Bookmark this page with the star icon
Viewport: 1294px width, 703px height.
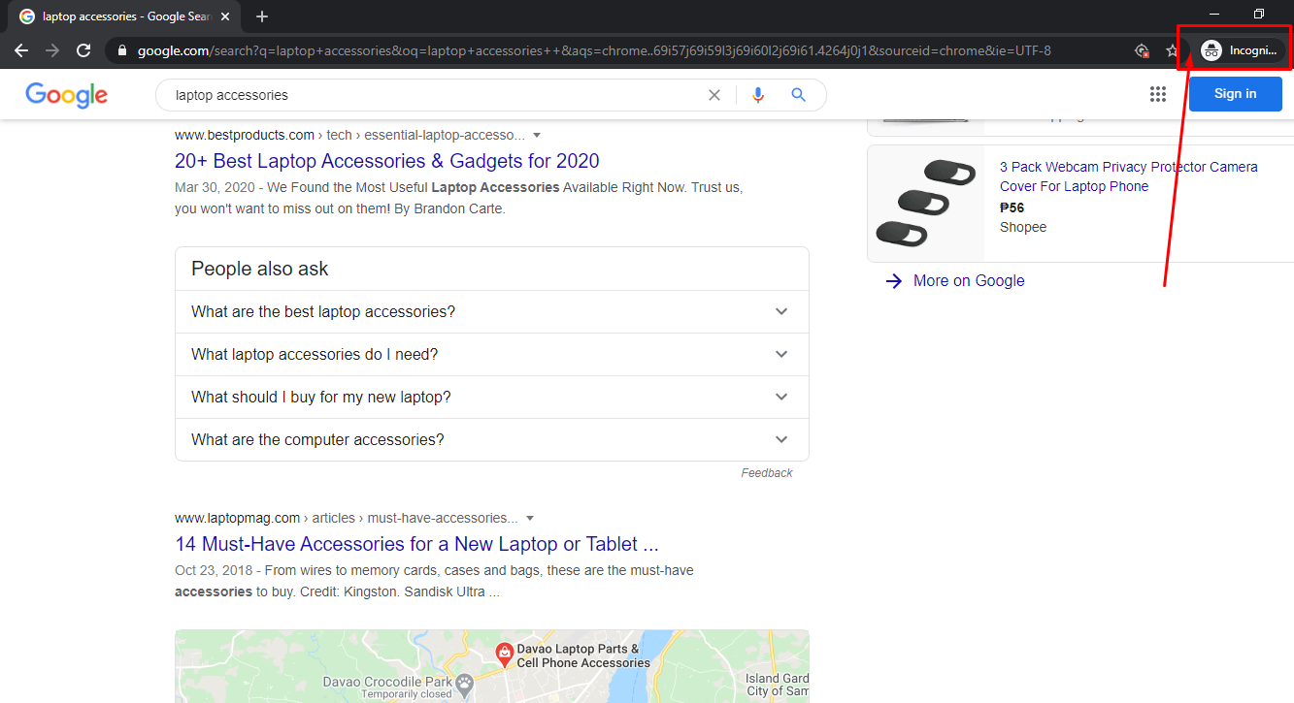(x=1172, y=50)
